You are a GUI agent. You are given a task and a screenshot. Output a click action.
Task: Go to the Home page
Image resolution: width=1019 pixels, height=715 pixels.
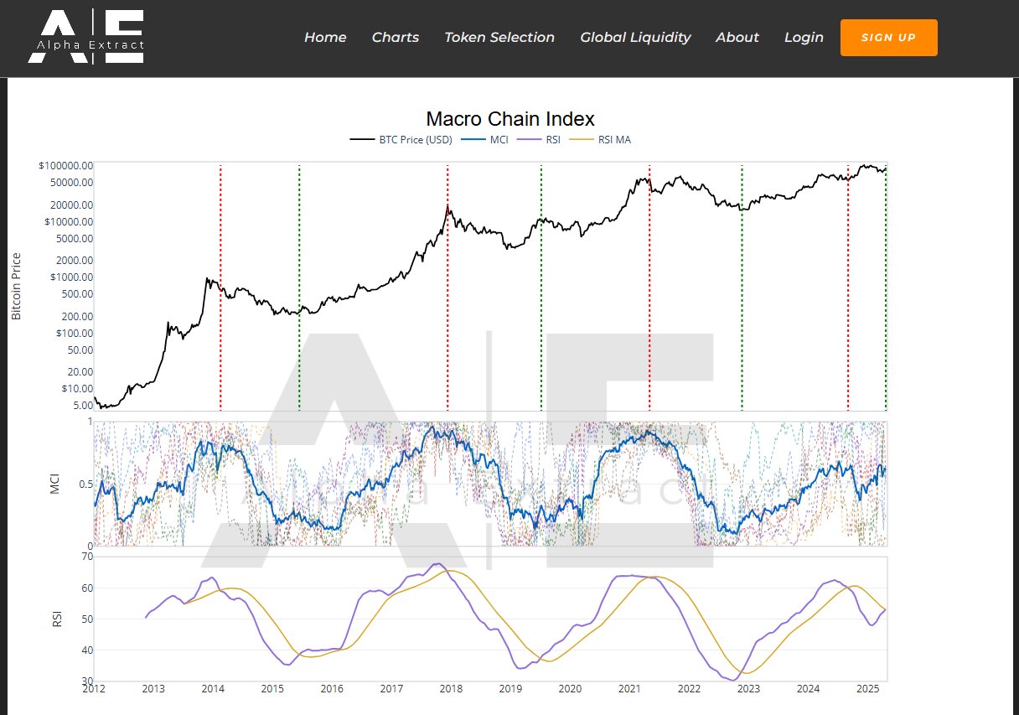pos(325,37)
